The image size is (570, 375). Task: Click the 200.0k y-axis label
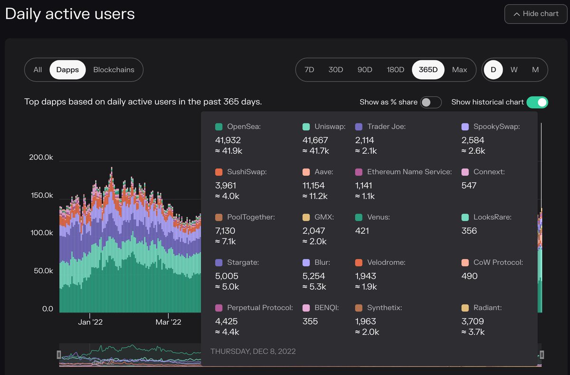(41, 157)
